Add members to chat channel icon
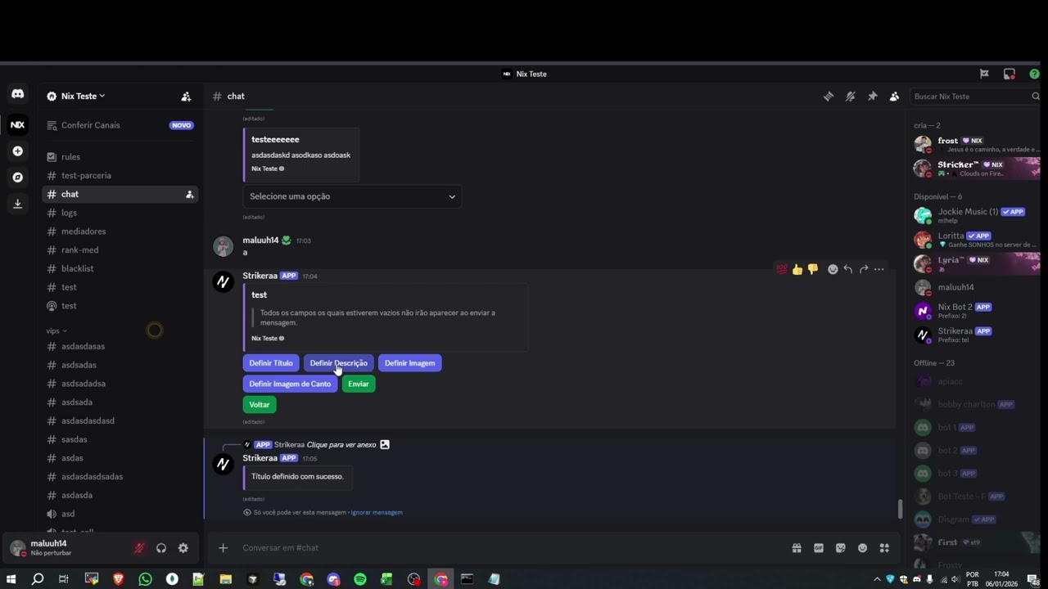 coord(190,195)
